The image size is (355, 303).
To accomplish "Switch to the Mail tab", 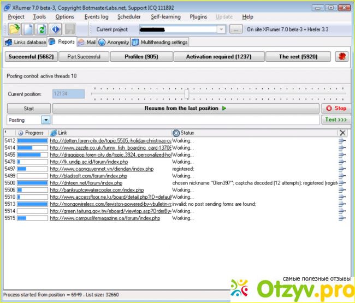I will point(87,42).
